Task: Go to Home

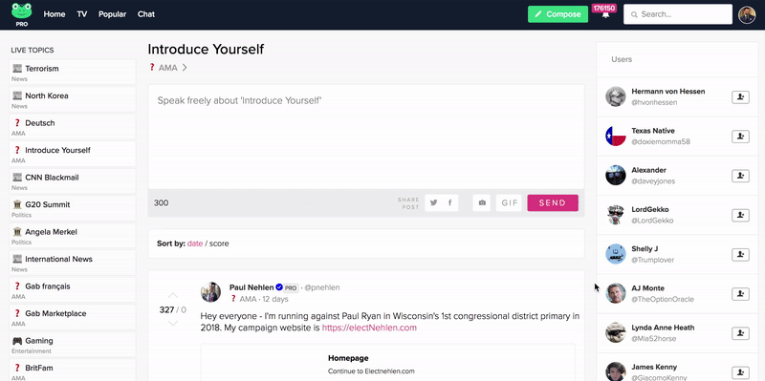Action: (55, 14)
